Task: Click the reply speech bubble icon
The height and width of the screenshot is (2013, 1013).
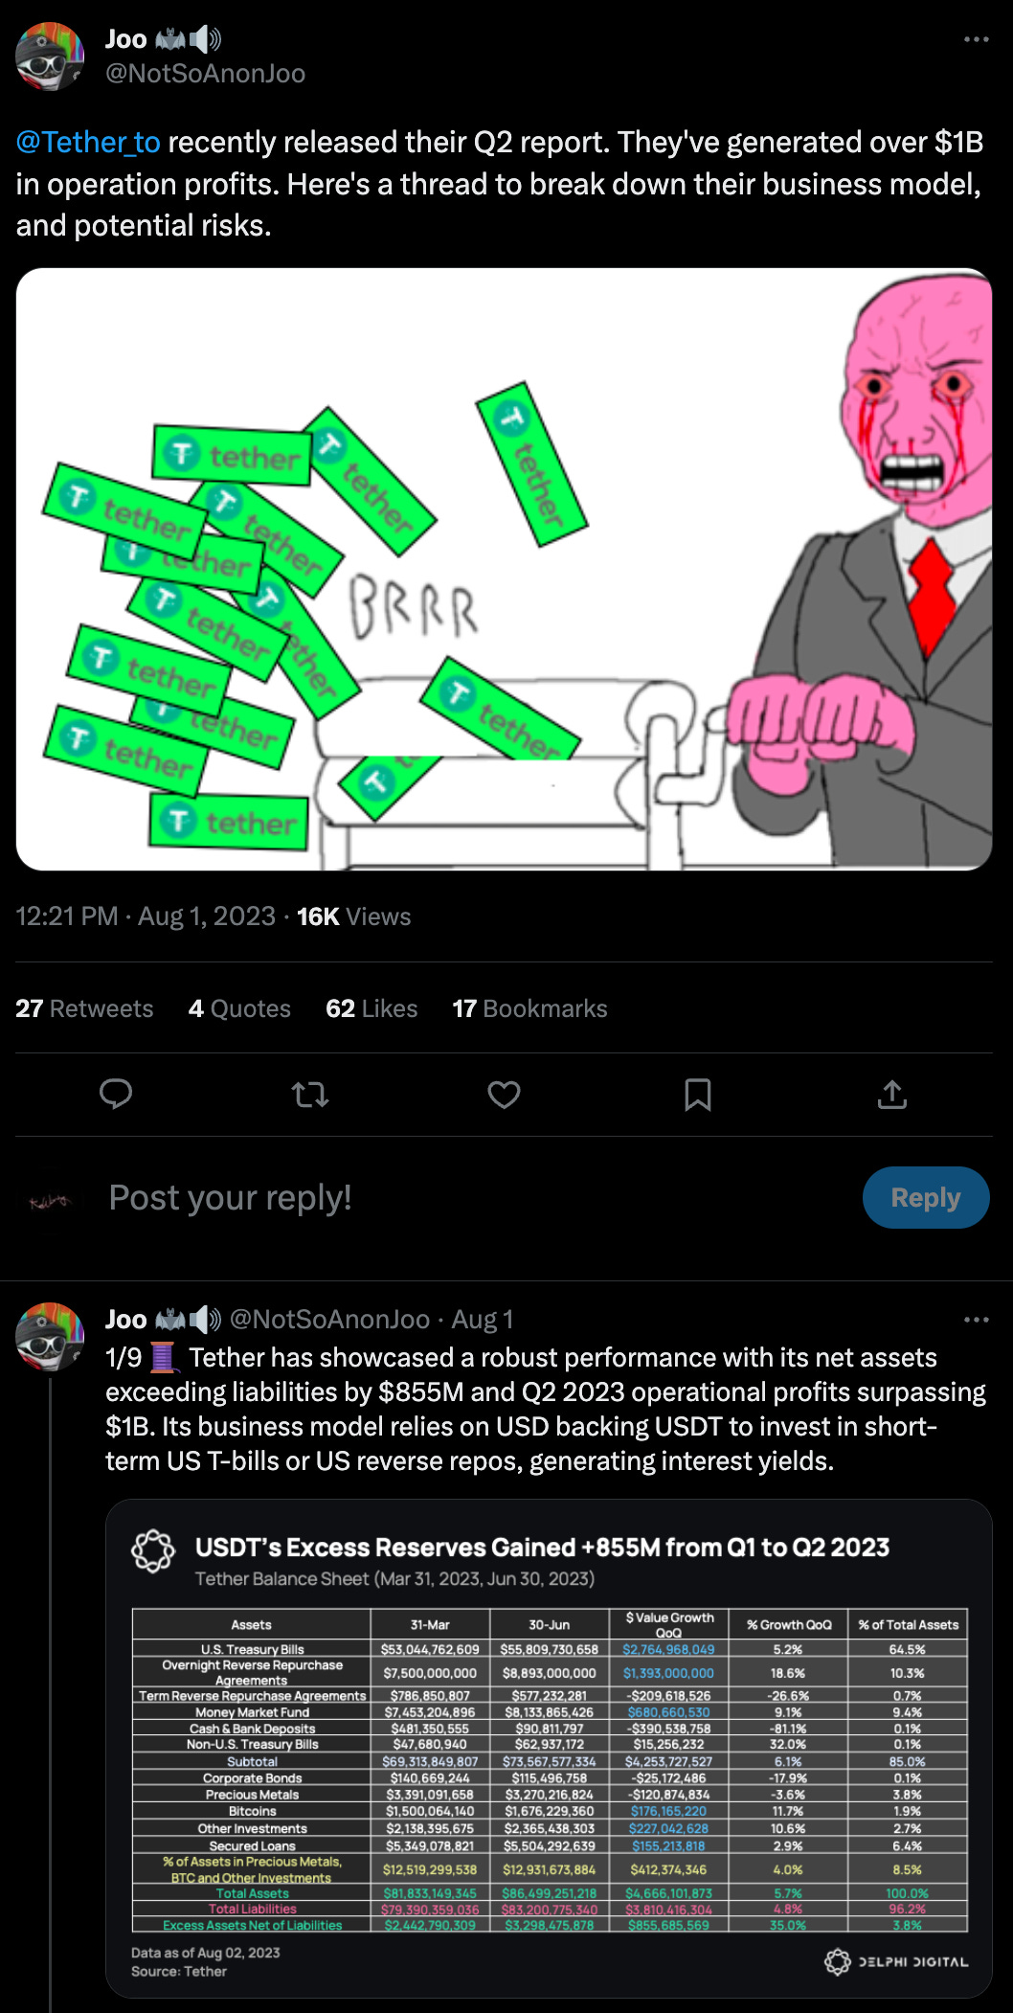Action: click(x=116, y=1094)
